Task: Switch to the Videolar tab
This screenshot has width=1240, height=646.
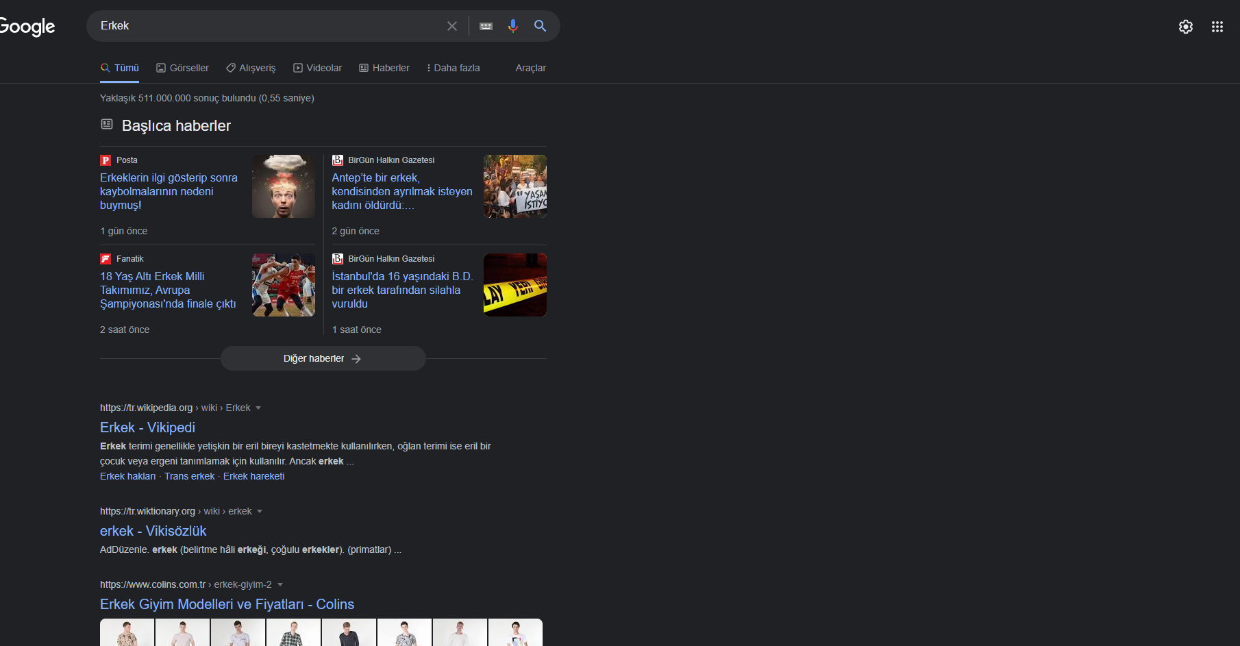Action: pyautogui.click(x=317, y=68)
